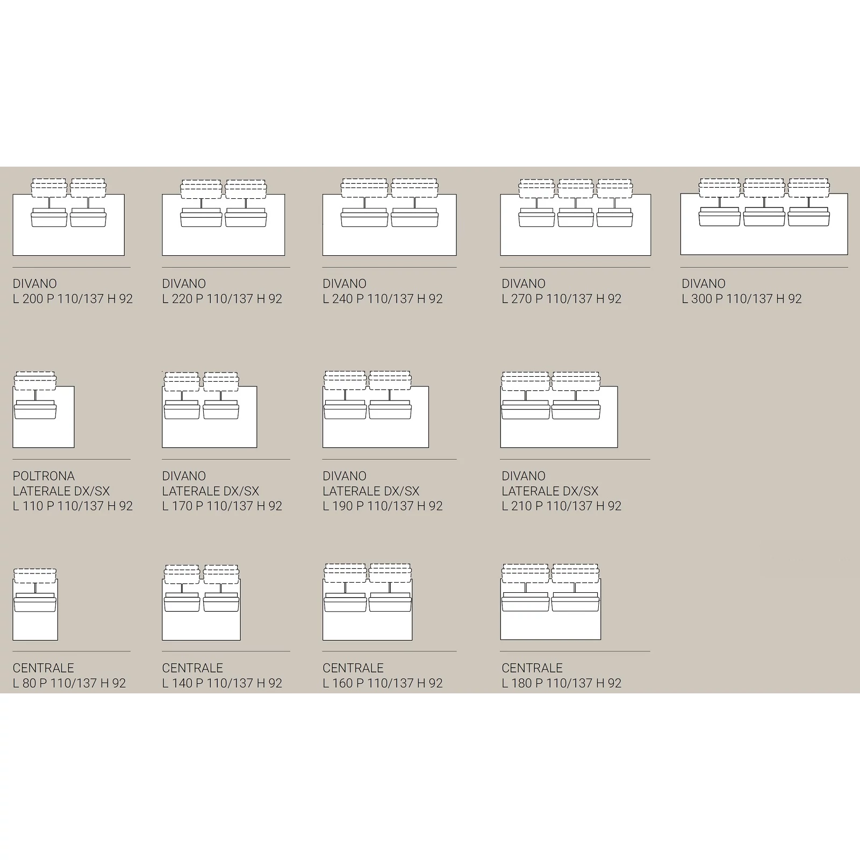Click the "L 80 P 110/137 H 92" label
The height and width of the screenshot is (860, 860).
tap(69, 683)
